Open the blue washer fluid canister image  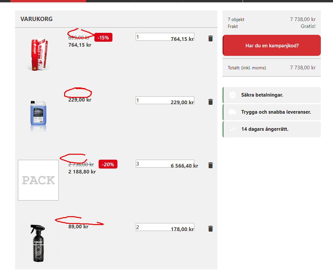click(38, 116)
